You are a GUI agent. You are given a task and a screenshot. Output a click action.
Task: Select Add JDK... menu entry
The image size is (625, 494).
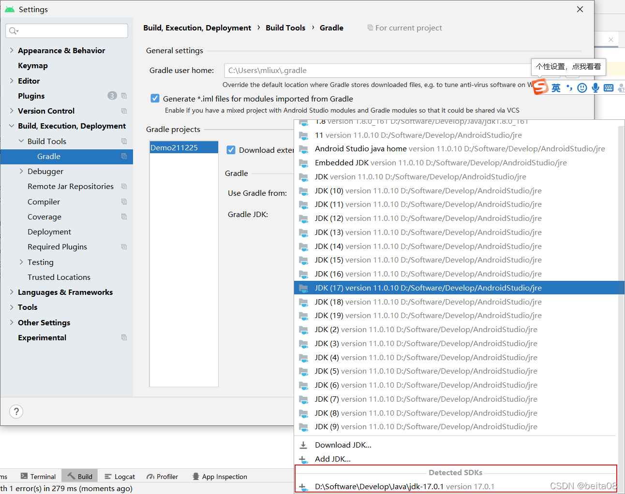[456, 459]
